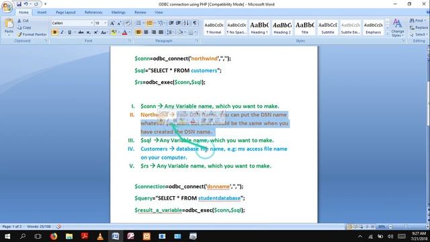Apply the Heading 1 style
This screenshot has width=430, height=242.
point(259,28)
